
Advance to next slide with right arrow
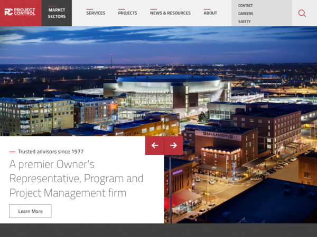pos(173,145)
